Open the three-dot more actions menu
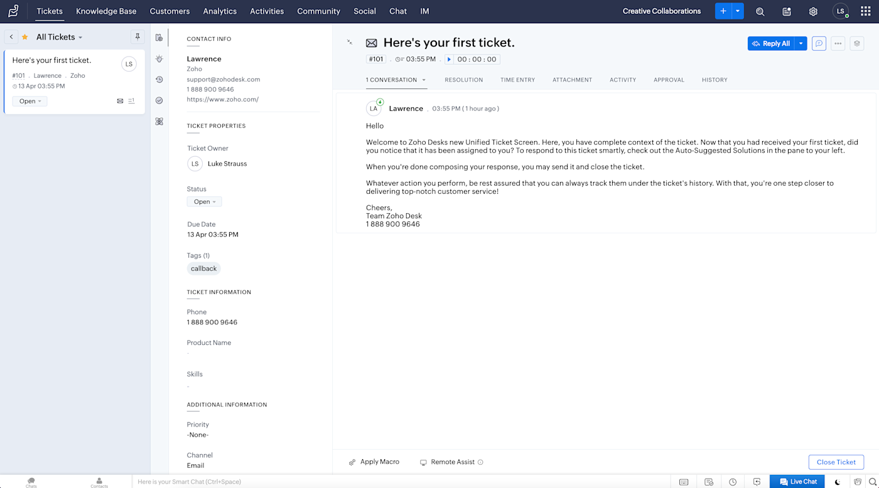The image size is (879, 488). coord(838,44)
